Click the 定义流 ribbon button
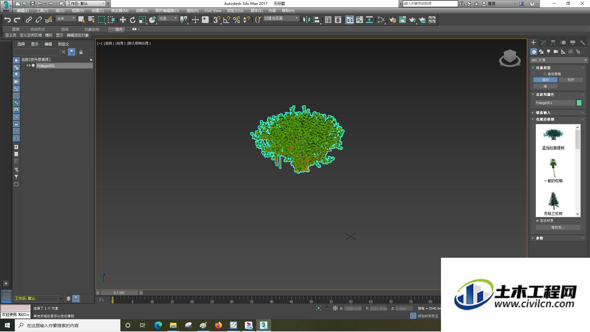 tap(11, 35)
